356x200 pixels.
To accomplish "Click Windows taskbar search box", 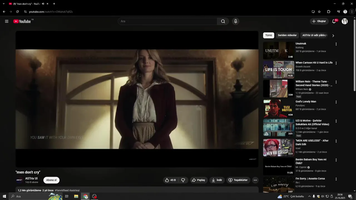I will coord(36,196).
